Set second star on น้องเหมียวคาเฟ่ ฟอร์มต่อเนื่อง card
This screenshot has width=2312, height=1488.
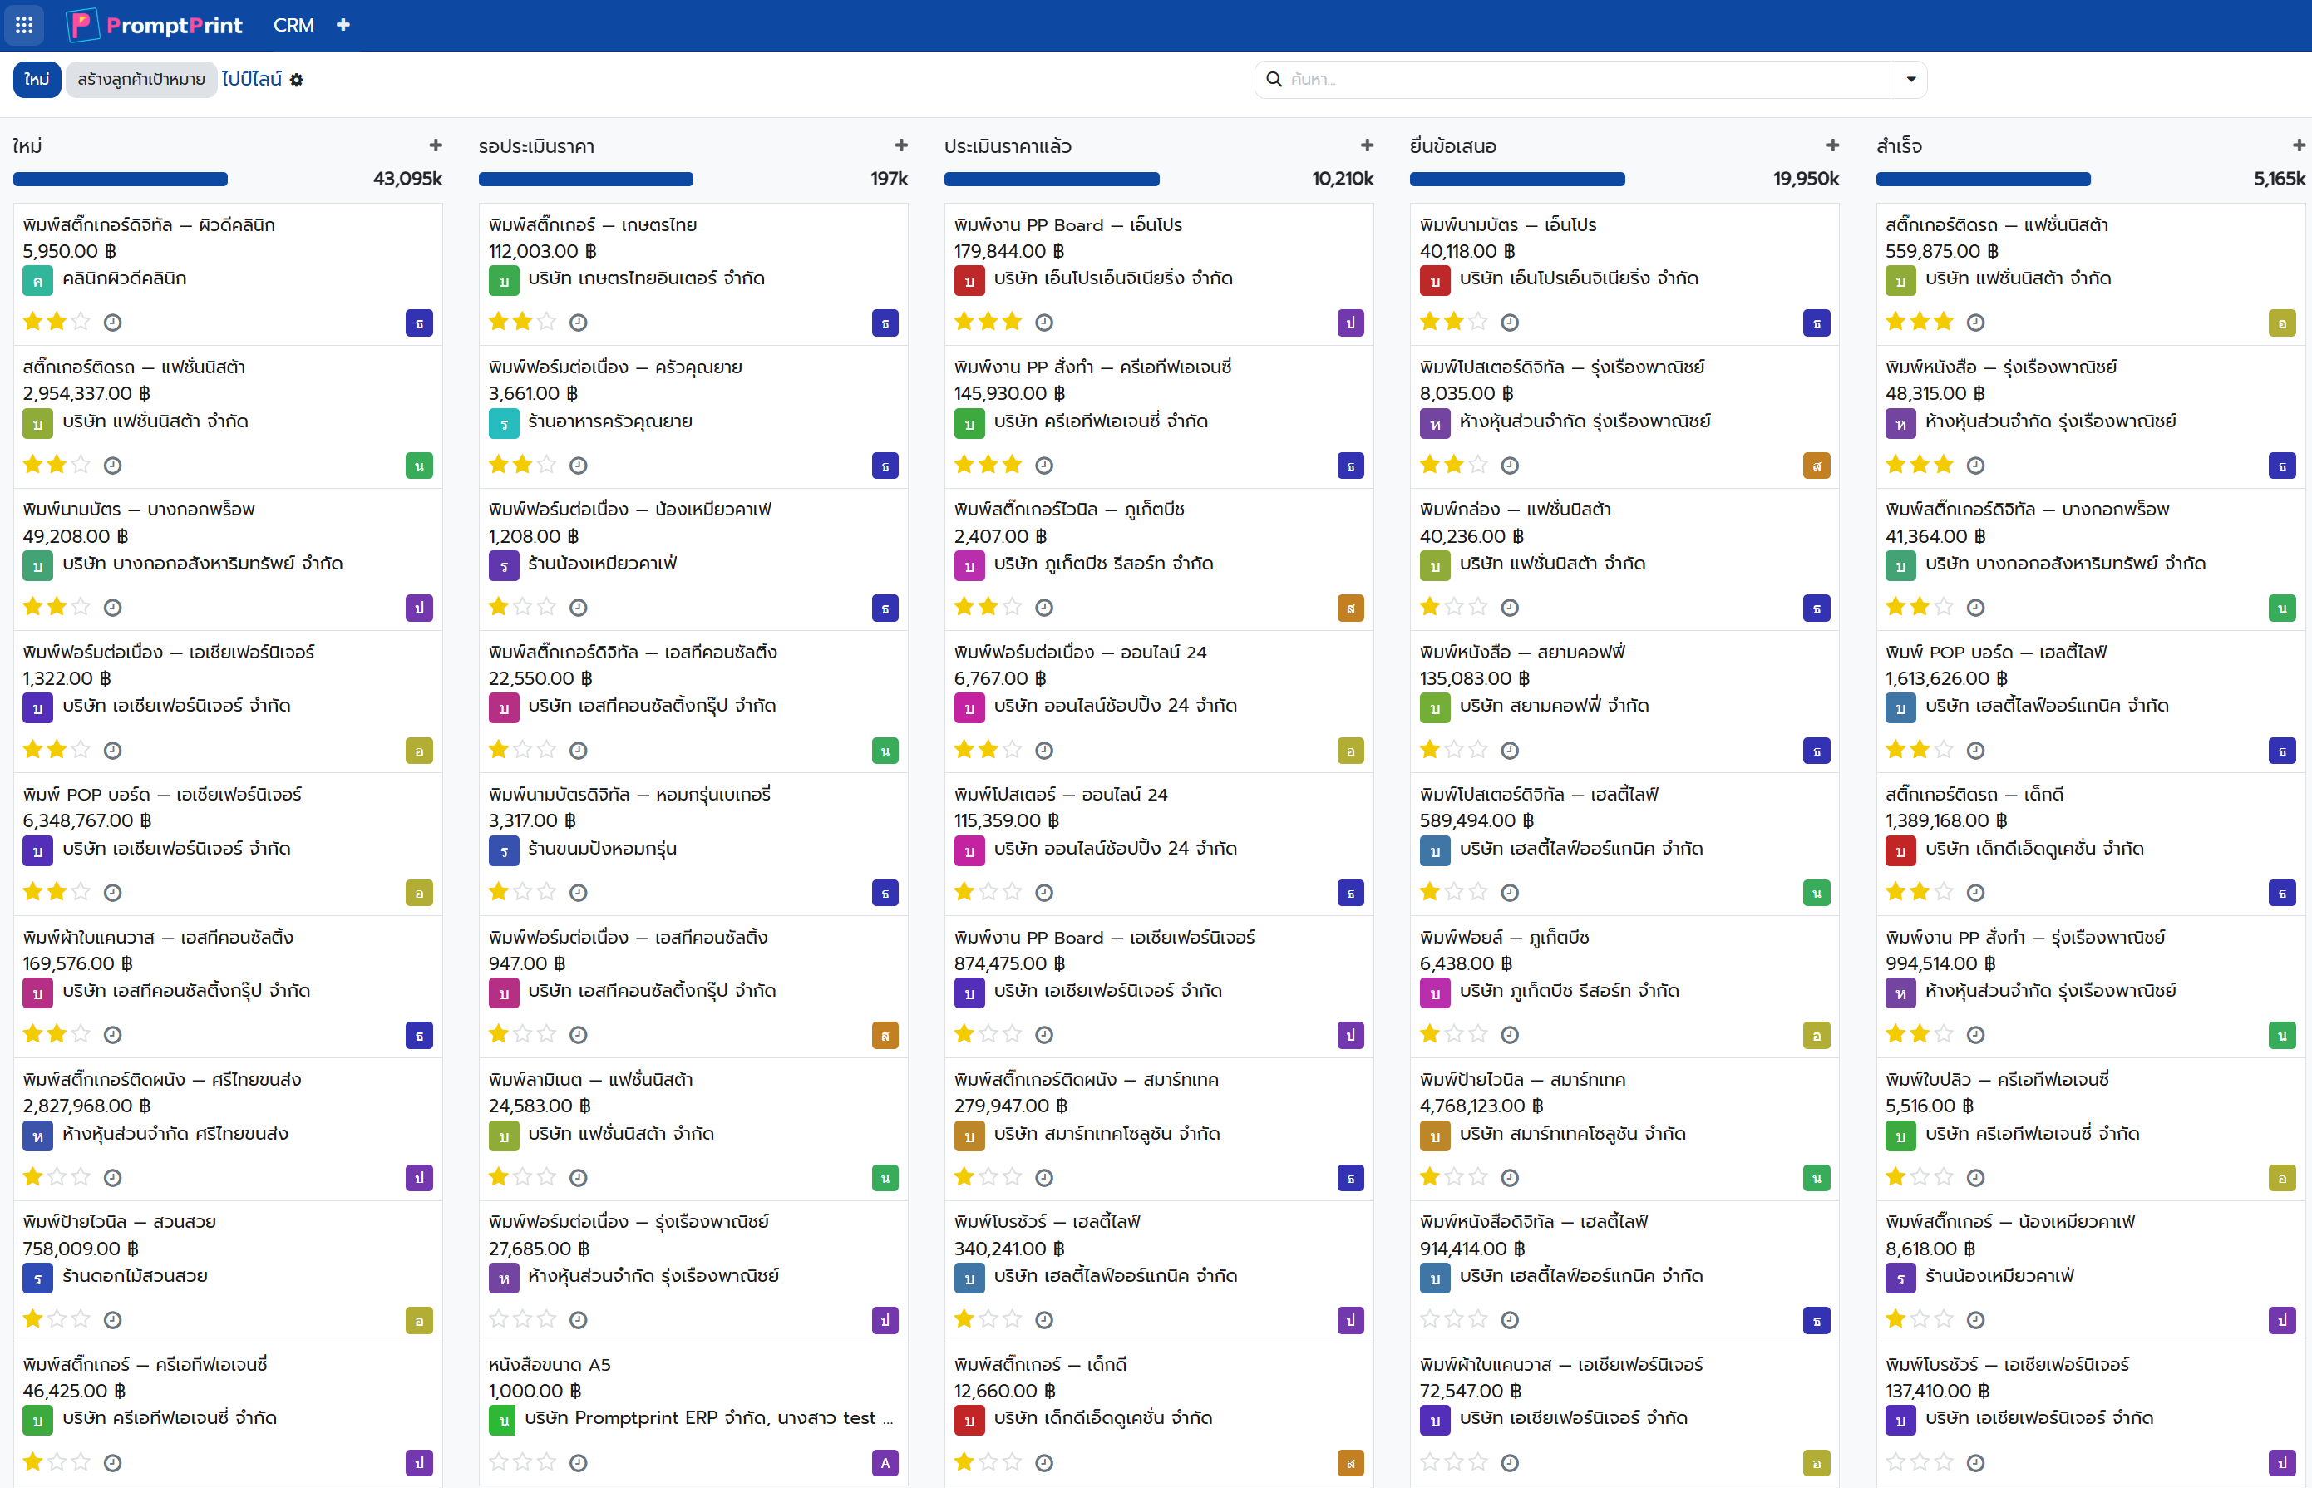[x=523, y=607]
